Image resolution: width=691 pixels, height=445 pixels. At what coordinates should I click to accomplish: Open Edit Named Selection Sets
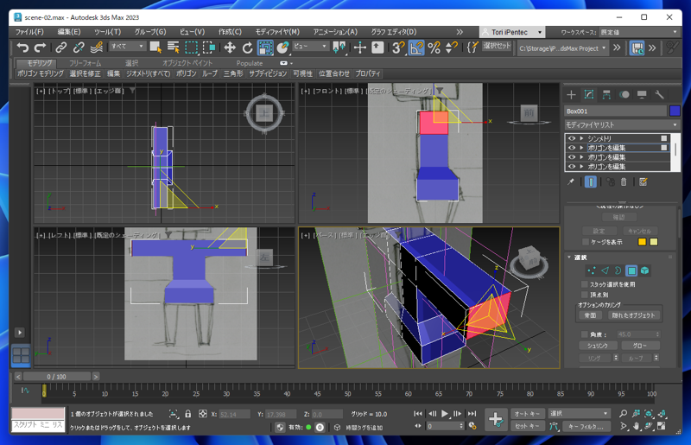click(472, 48)
